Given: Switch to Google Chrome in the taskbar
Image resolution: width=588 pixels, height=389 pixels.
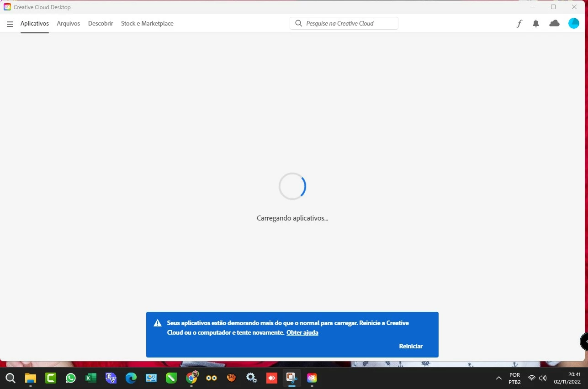Looking at the screenshot, I should pos(191,378).
